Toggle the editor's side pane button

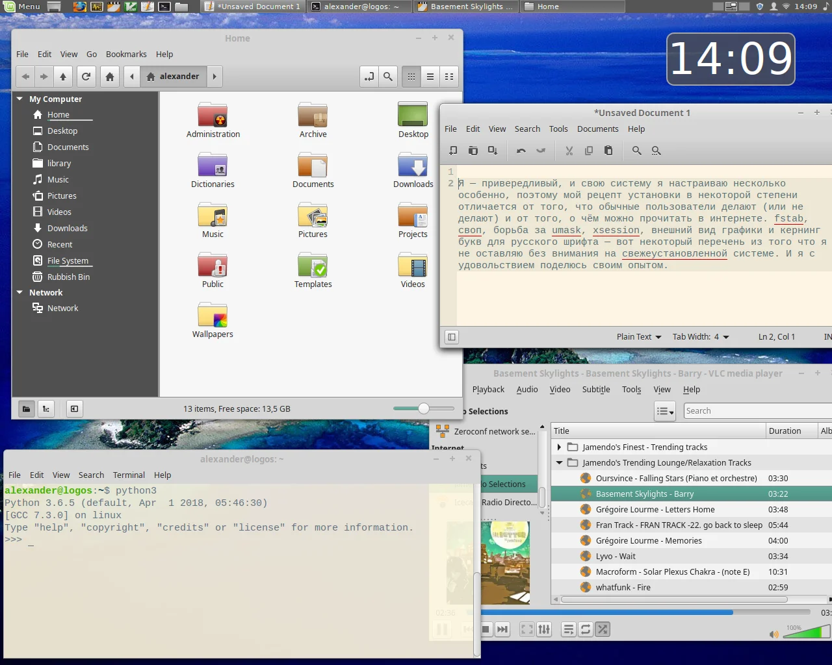[452, 336]
